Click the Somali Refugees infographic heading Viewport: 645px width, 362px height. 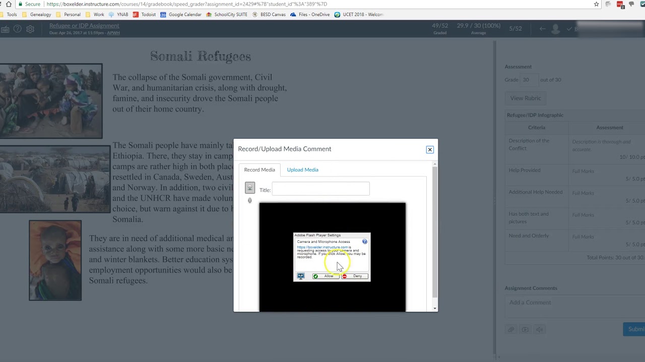[201, 56]
